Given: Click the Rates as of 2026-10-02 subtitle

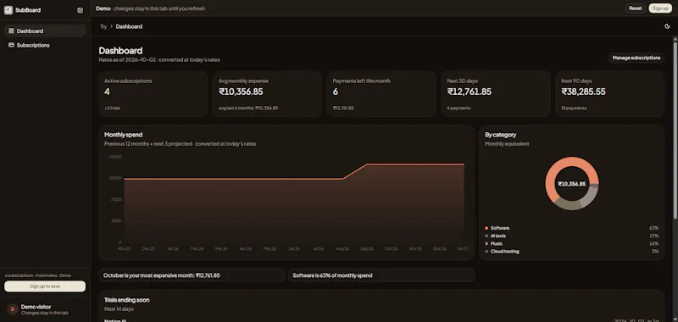Looking at the screenshot, I should point(159,60).
